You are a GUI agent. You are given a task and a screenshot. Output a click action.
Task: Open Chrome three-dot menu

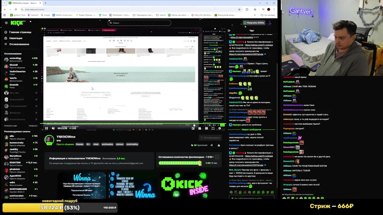point(274,9)
